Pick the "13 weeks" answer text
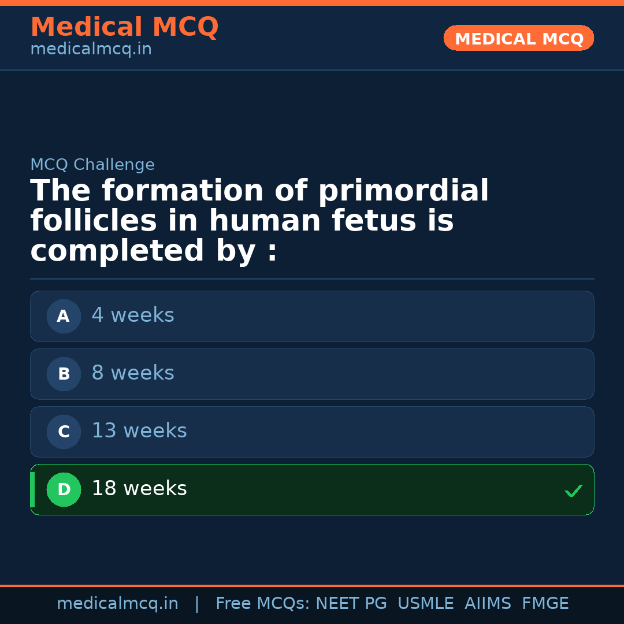624x624 pixels. (x=139, y=431)
